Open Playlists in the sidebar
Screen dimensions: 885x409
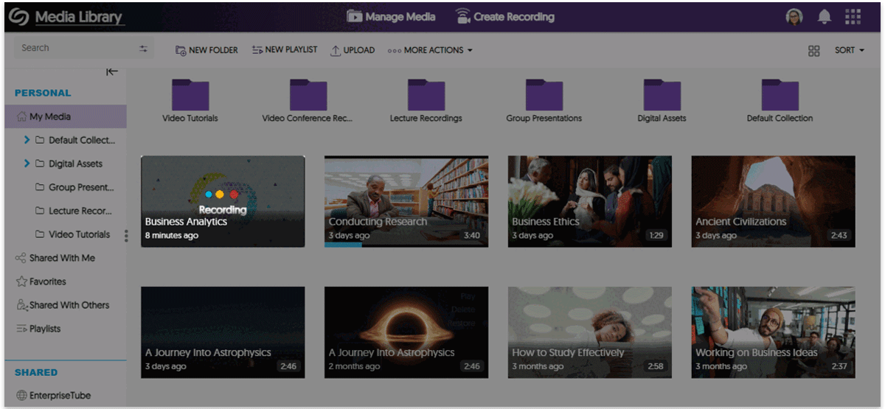[38, 329]
